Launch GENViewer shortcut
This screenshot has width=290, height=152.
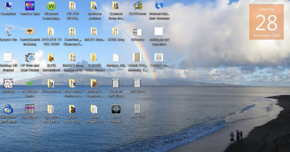pos(138,8)
